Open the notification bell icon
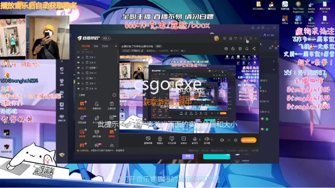 click(x=247, y=49)
